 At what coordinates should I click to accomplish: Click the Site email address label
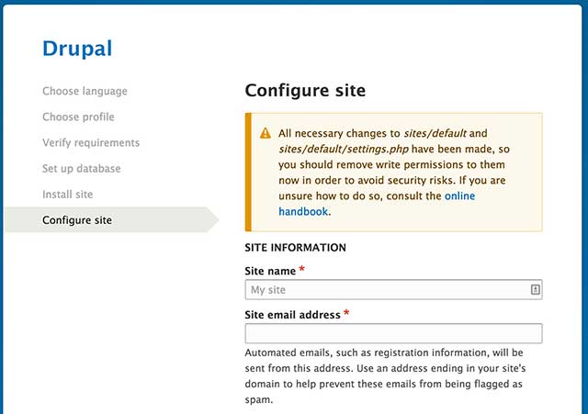point(292,315)
